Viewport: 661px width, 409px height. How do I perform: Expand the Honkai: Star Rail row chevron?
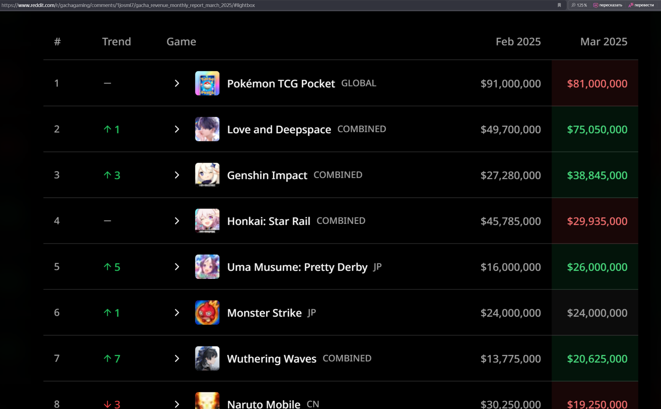(177, 221)
